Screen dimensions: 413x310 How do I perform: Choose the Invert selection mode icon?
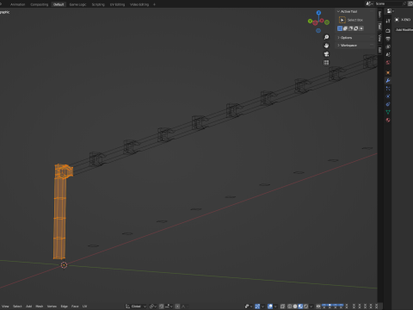(356, 28)
